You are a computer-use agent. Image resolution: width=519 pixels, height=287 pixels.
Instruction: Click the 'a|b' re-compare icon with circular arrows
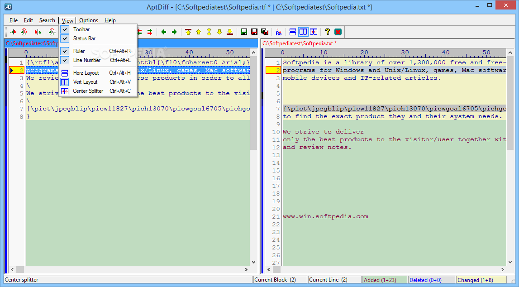pos(24,32)
